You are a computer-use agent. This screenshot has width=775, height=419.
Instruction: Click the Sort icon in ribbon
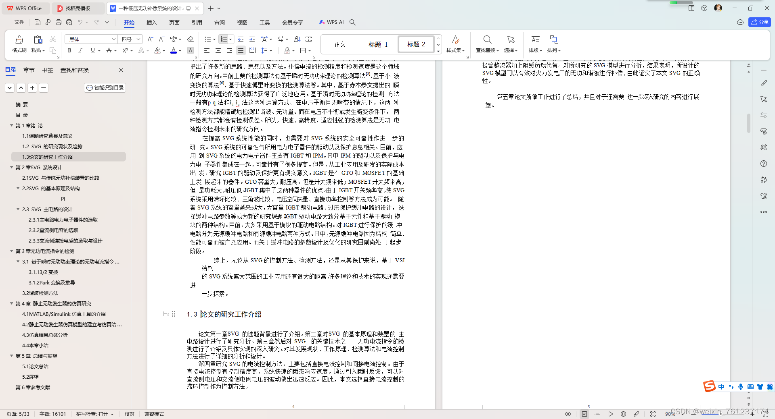[297, 39]
